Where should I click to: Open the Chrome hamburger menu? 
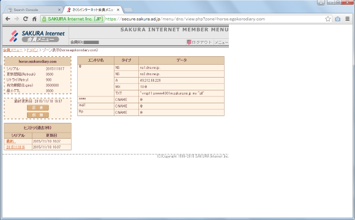click(348, 19)
